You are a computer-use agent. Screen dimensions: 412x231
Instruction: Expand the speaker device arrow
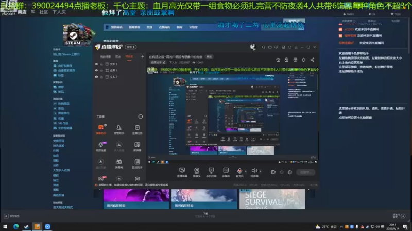261,171
